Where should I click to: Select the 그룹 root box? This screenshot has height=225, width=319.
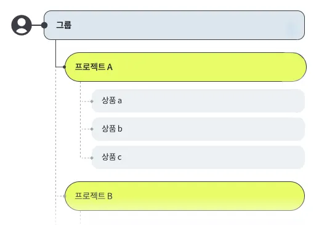[x=174, y=25]
